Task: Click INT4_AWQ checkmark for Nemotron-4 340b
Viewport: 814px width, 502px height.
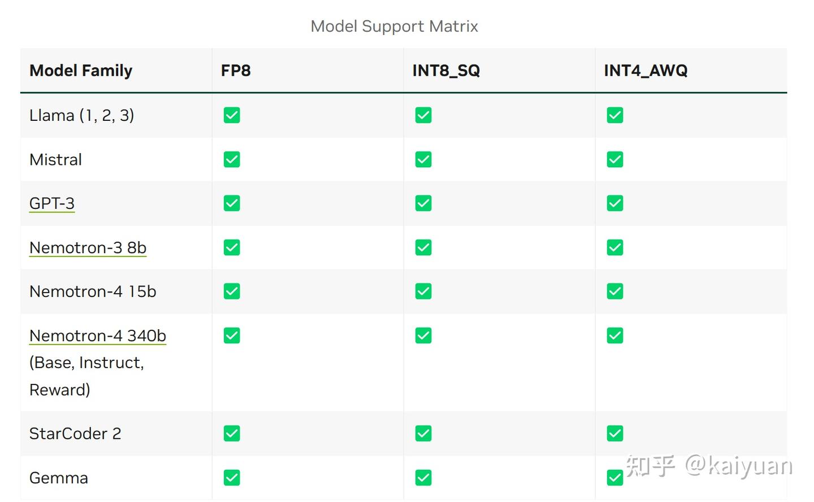Action: point(615,336)
